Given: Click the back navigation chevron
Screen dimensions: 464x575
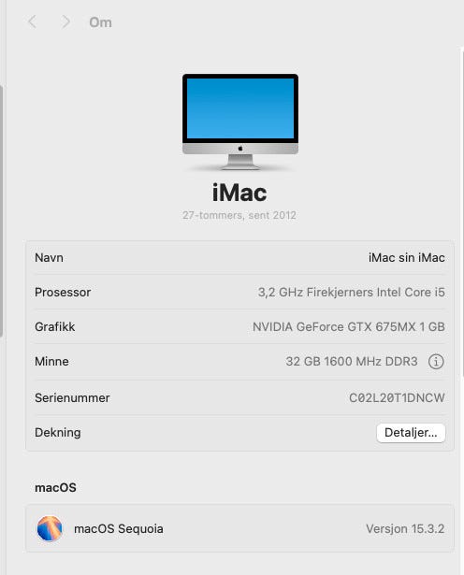Looking at the screenshot, I should (x=33, y=22).
